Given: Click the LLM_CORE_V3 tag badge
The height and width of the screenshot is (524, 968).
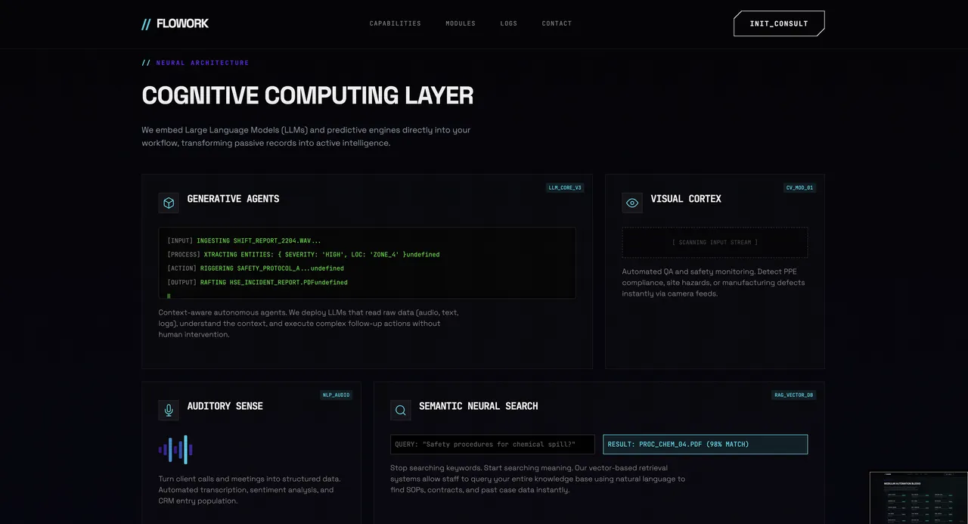Looking at the screenshot, I should click(x=565, y=188).
